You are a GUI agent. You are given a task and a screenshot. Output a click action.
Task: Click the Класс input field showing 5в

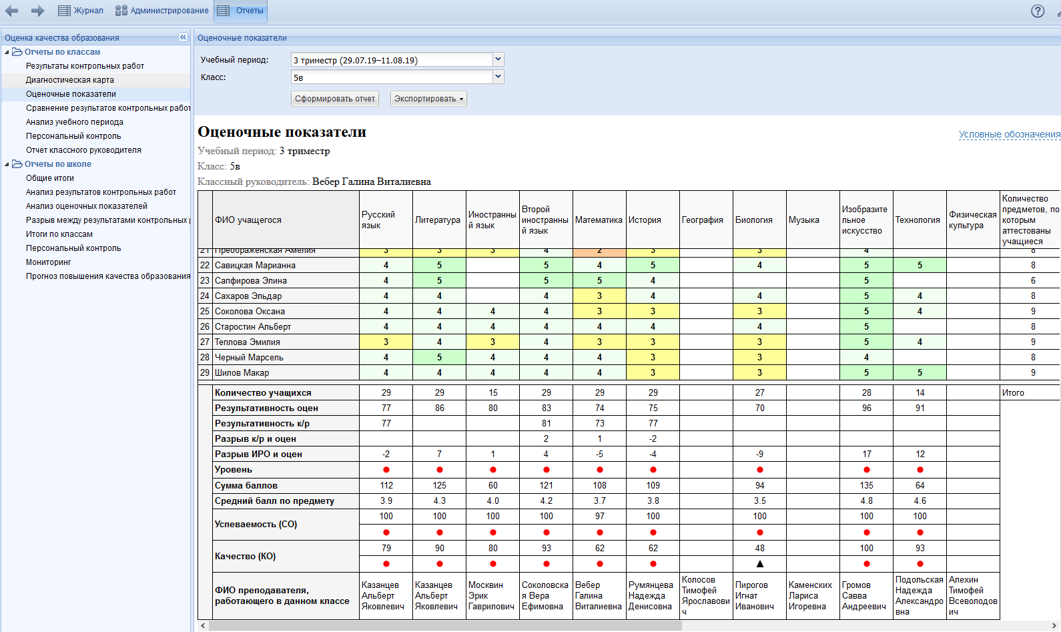392,77
